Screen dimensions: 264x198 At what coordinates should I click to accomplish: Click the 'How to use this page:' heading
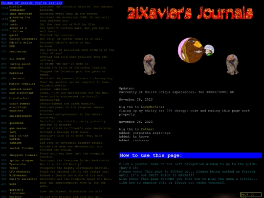[x=191, y=155]
